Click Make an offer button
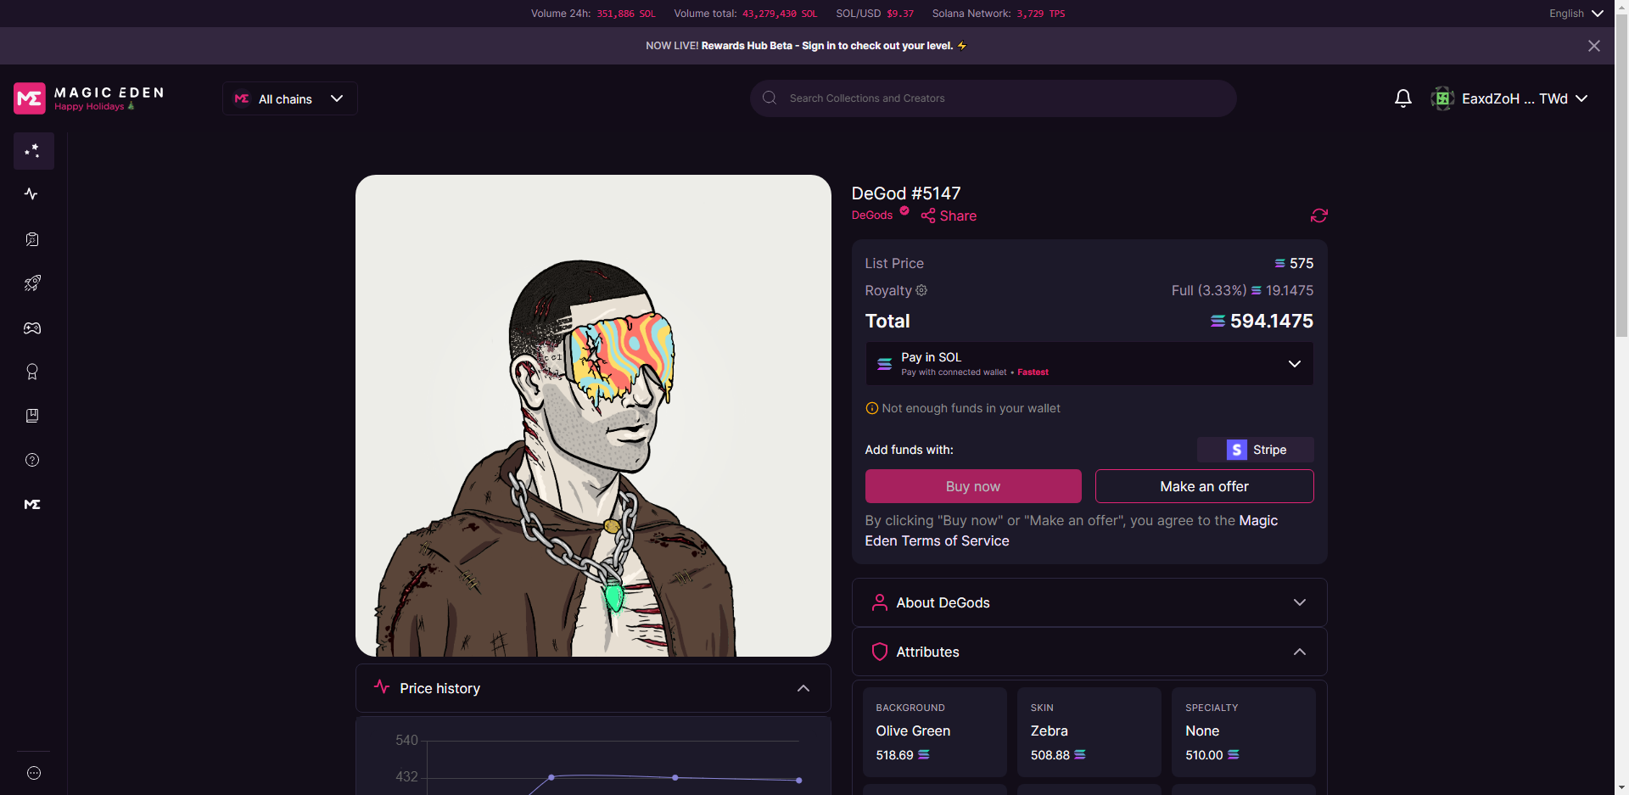This screenshot has height=795, width=1629. [1204, 486]
